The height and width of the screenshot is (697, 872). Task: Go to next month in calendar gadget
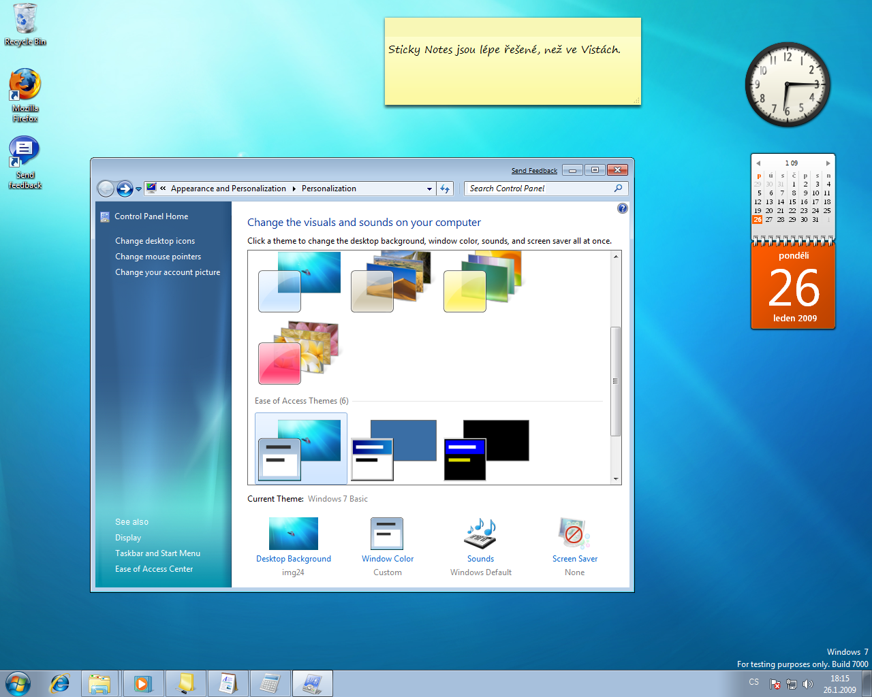click(828, 163)
